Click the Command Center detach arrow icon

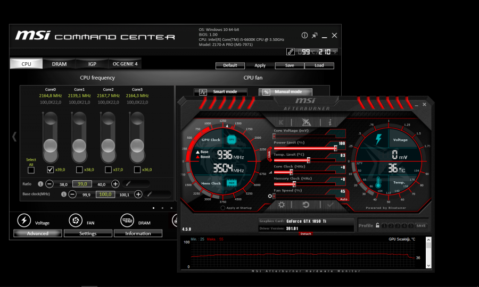pos(315,36)
